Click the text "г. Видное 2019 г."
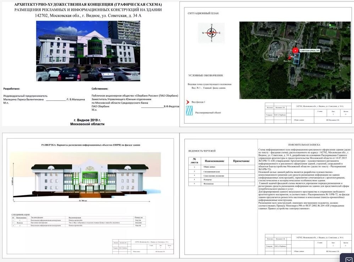Image resolution: width=354 pixels, height=262 pixels. pyautogui.click(x=87, y=120)
